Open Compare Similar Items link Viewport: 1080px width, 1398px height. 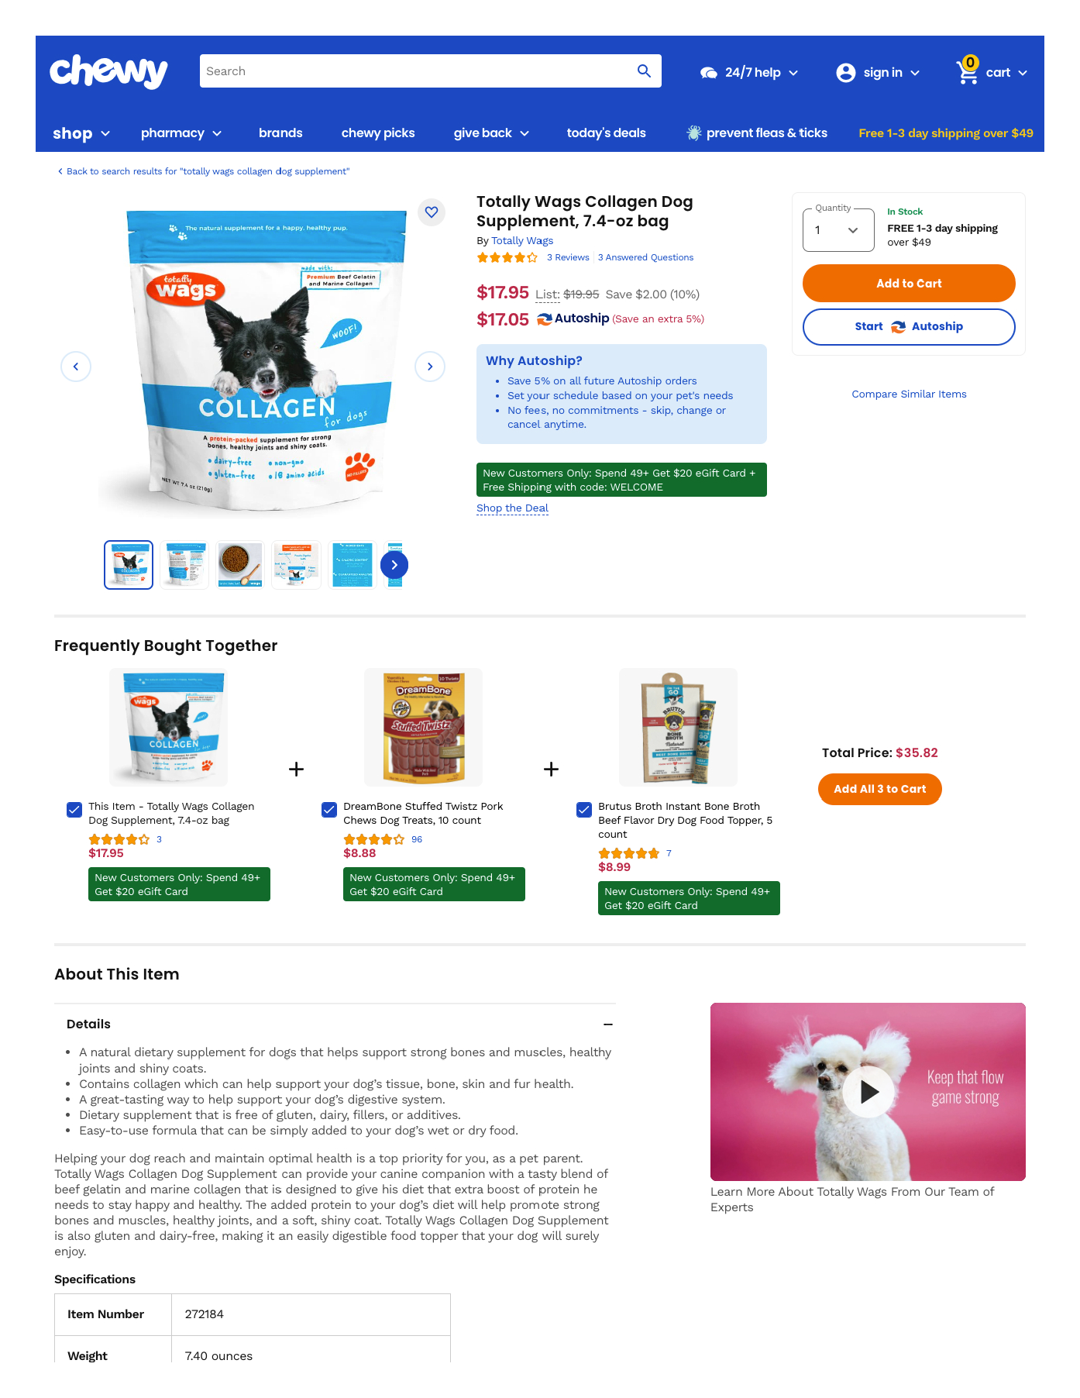[x=909, y=394]
